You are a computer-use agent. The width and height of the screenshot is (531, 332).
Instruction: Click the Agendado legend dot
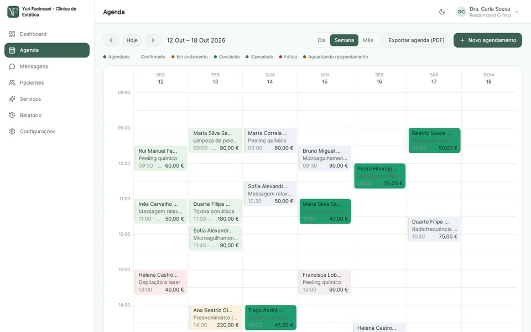pyautogui.click(x=105, y=57)
